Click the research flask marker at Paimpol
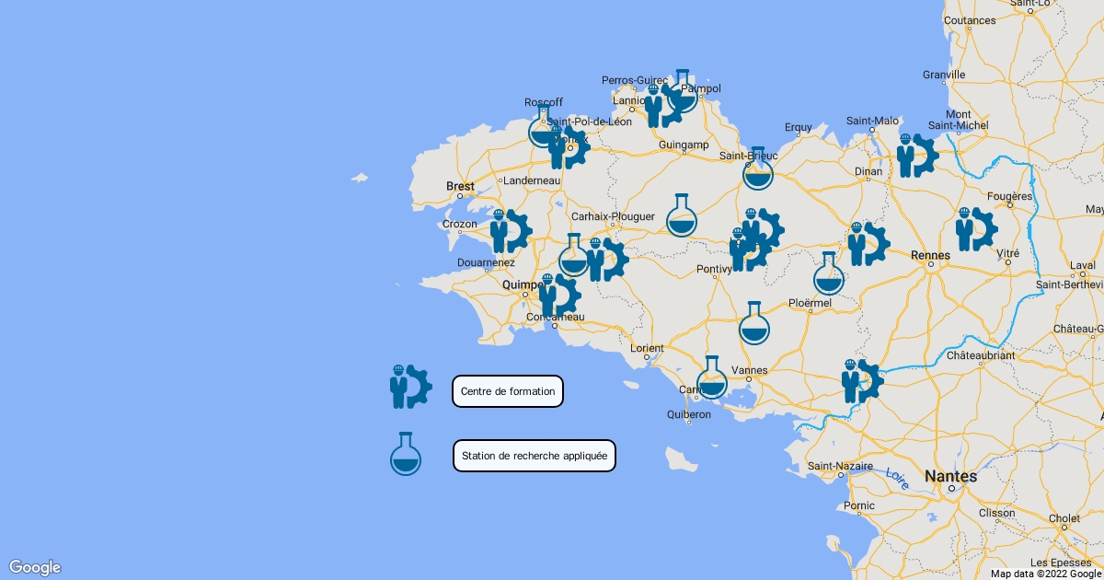The image size is (1104, 580). 683,92
